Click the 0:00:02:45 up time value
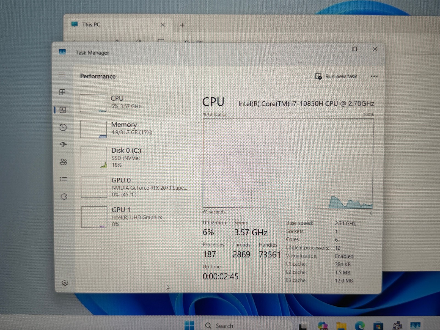Screen dimensions: 440x330 pos(221,276)
